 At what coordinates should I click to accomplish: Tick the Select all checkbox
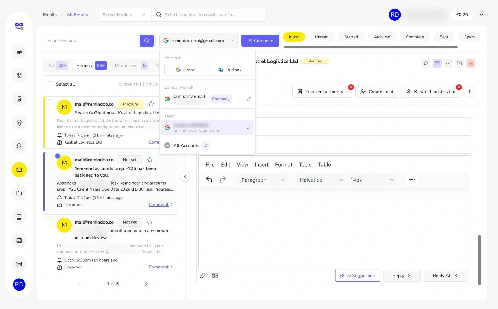[x=50, y=84]
